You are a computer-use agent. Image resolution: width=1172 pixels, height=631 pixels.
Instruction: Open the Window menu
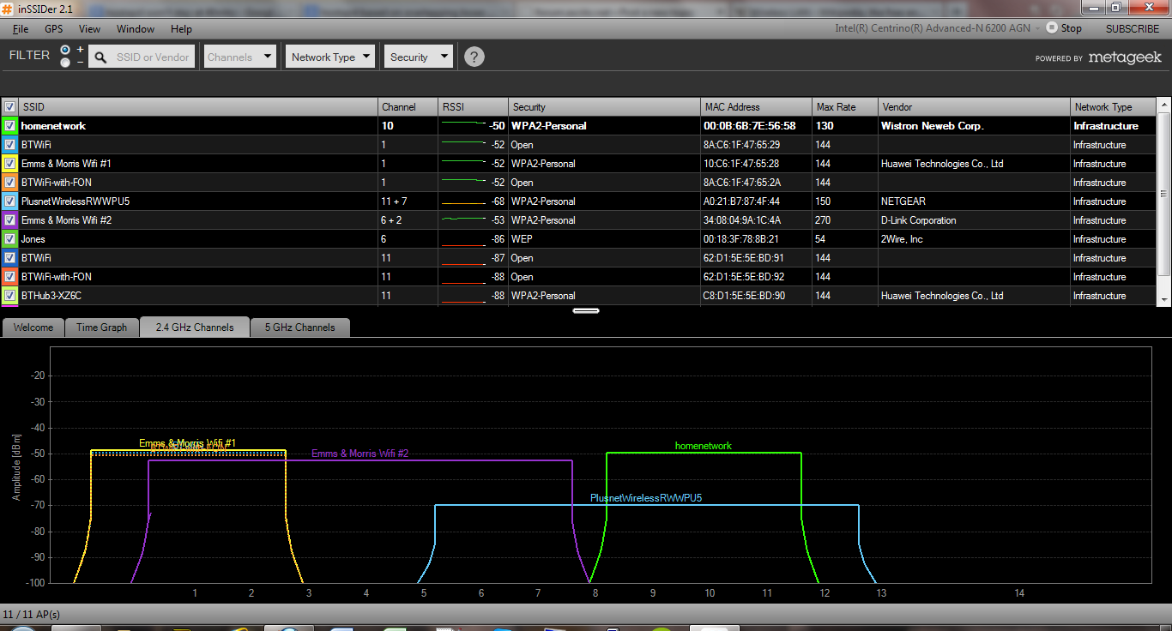tap(136, 28)
